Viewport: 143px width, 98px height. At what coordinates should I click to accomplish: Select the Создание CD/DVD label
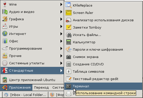pos(88,64)
